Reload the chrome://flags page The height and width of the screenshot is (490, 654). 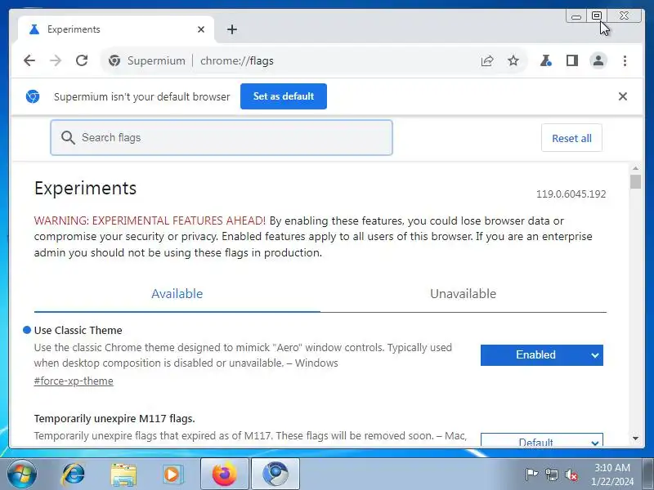pos(82,60)
